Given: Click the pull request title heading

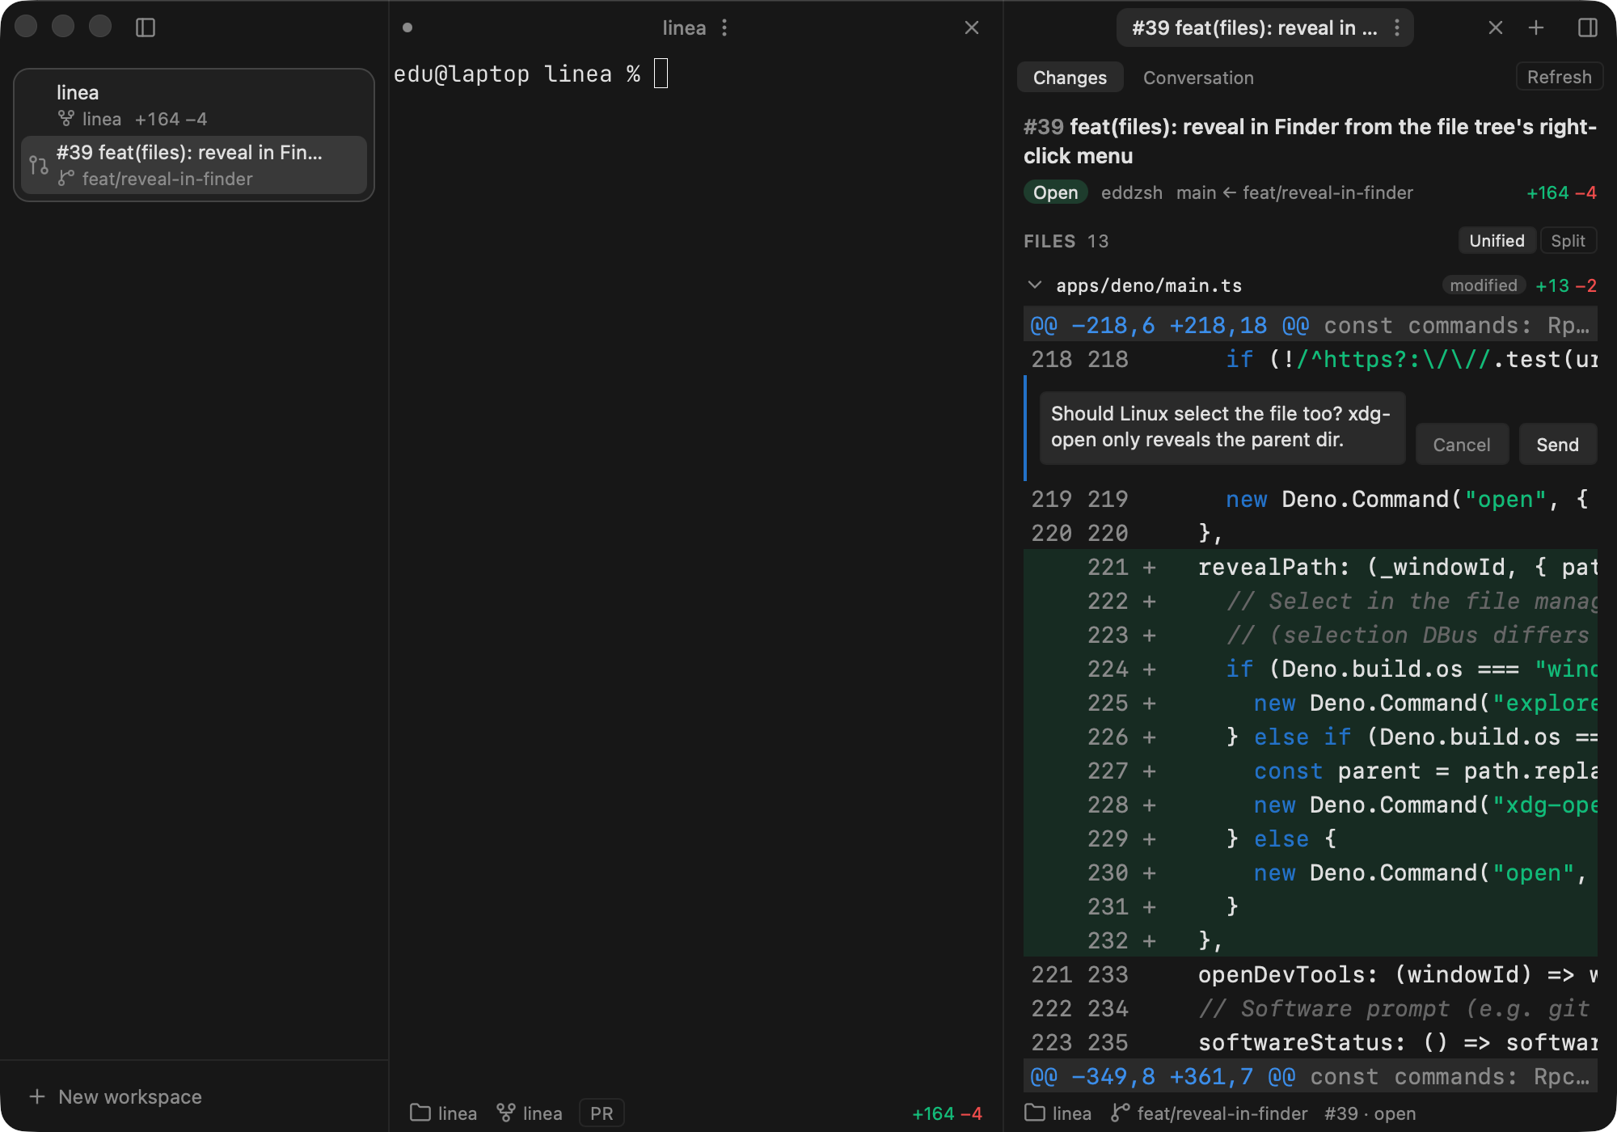Looking at the screenshot, I should tap(1310, 141).
